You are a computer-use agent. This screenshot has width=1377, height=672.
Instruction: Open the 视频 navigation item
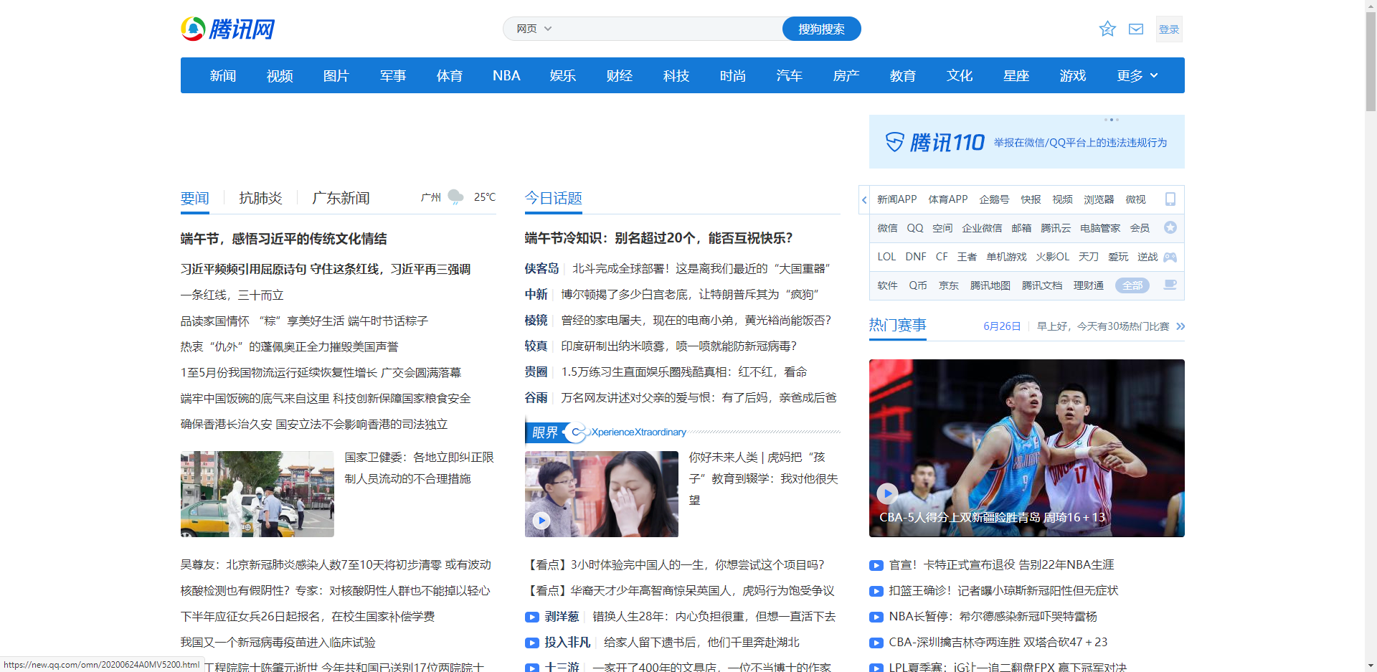(x=280, y=75)
